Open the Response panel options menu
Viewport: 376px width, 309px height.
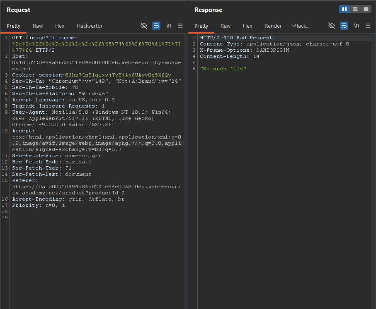pos(368,26)
